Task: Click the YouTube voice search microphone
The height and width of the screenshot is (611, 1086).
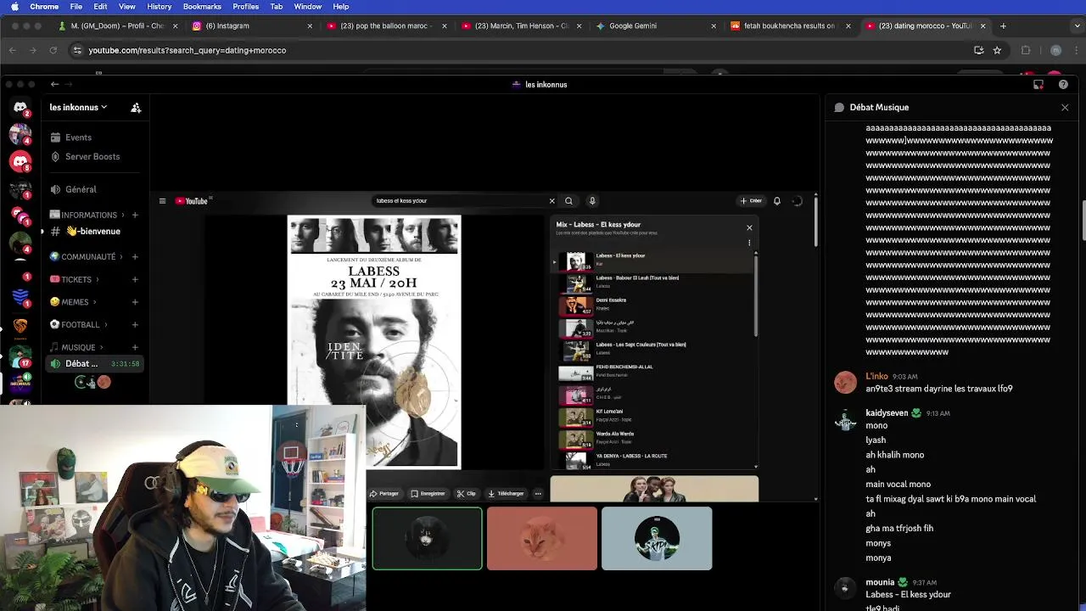Action: click(x=592, y=201)
